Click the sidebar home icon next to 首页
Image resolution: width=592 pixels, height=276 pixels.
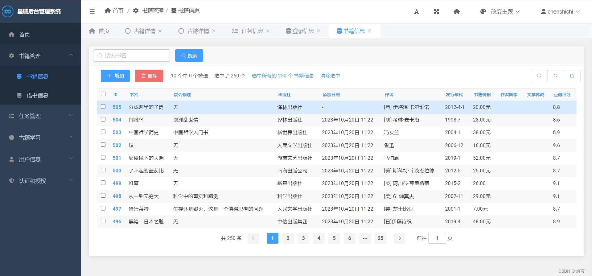click(x=11, y=34)
